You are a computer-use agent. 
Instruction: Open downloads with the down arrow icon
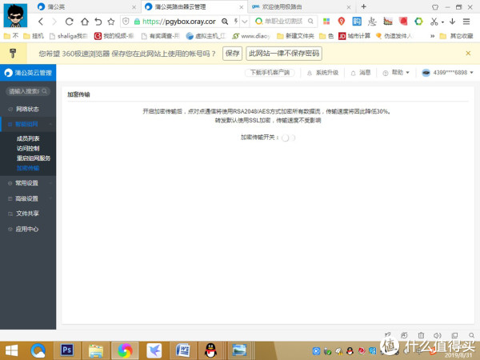453,21
